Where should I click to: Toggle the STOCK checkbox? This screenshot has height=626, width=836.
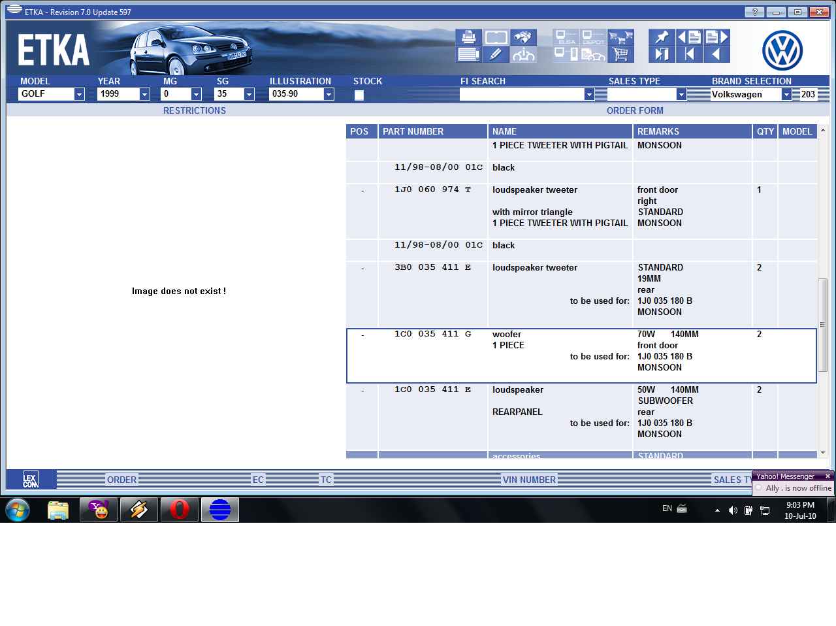click(359, 95)
